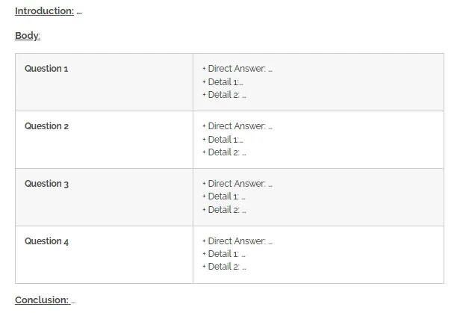This screenshot has width=460, height=313.
Task: Select the Question 1 cell label
Action: click(x=46, y=69)
